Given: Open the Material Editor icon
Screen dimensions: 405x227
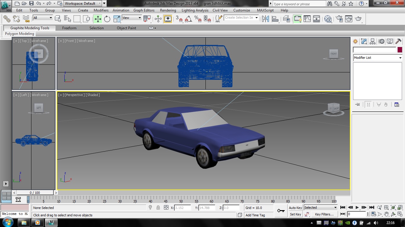Looking at the screenshot, I should (x=328, y=19).
